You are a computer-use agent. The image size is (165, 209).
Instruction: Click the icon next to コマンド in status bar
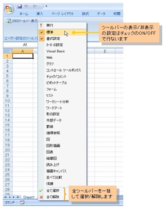point(22,202)
